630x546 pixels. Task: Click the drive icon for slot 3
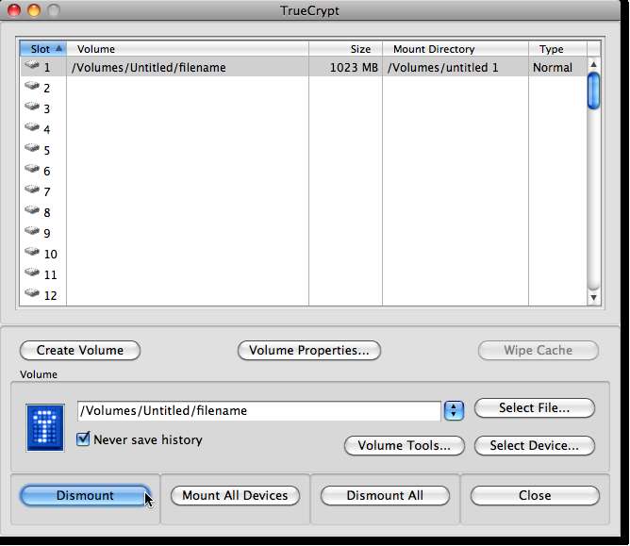coord(32,107)
